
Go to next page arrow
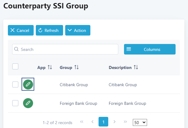click(114, 122)
